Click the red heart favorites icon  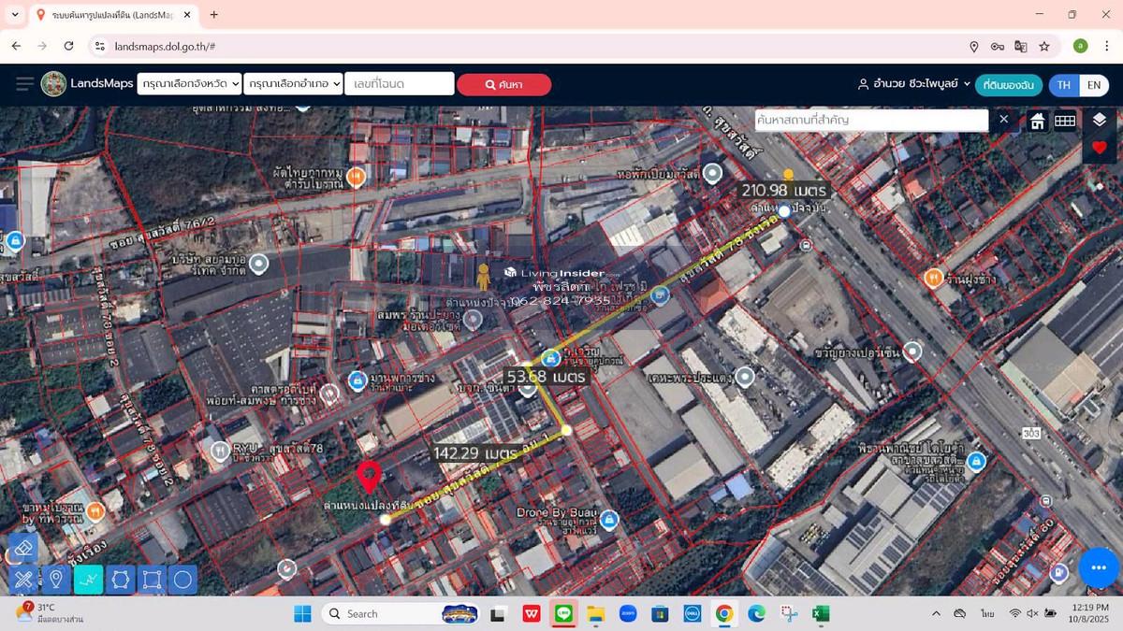point(1099,148)
